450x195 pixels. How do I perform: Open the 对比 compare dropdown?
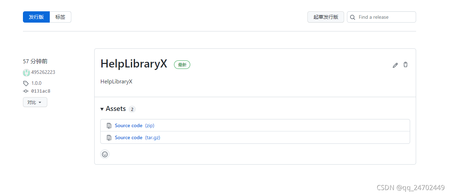pos(35,102)
